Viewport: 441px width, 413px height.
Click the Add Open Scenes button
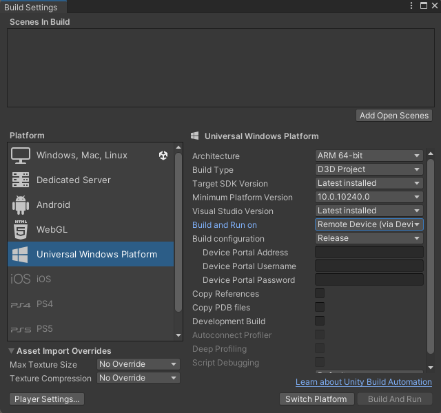point(394,116)
